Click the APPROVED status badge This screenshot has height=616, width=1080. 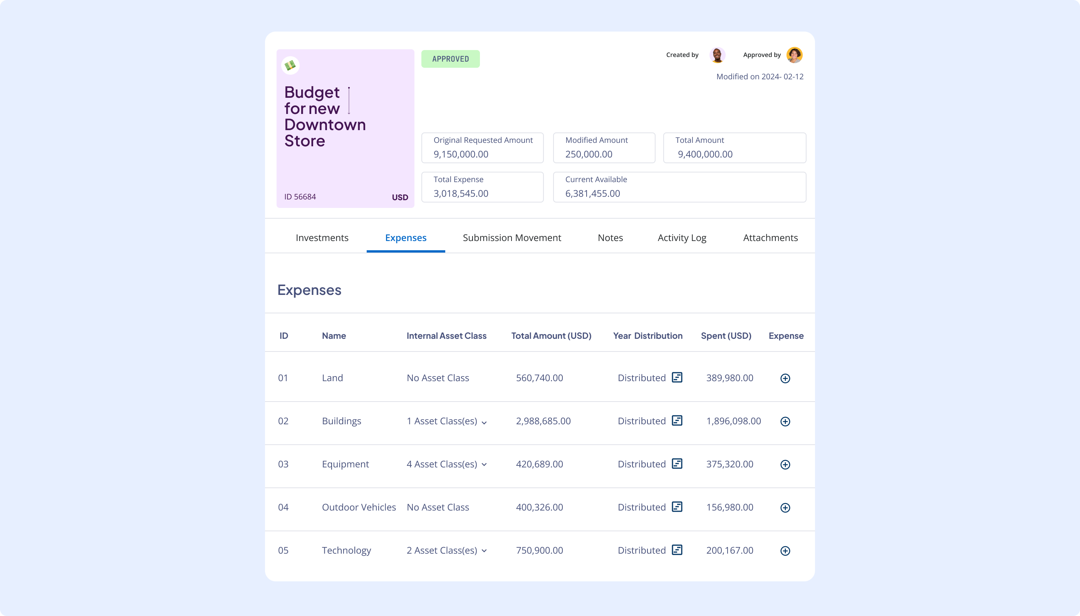point(451,59)
